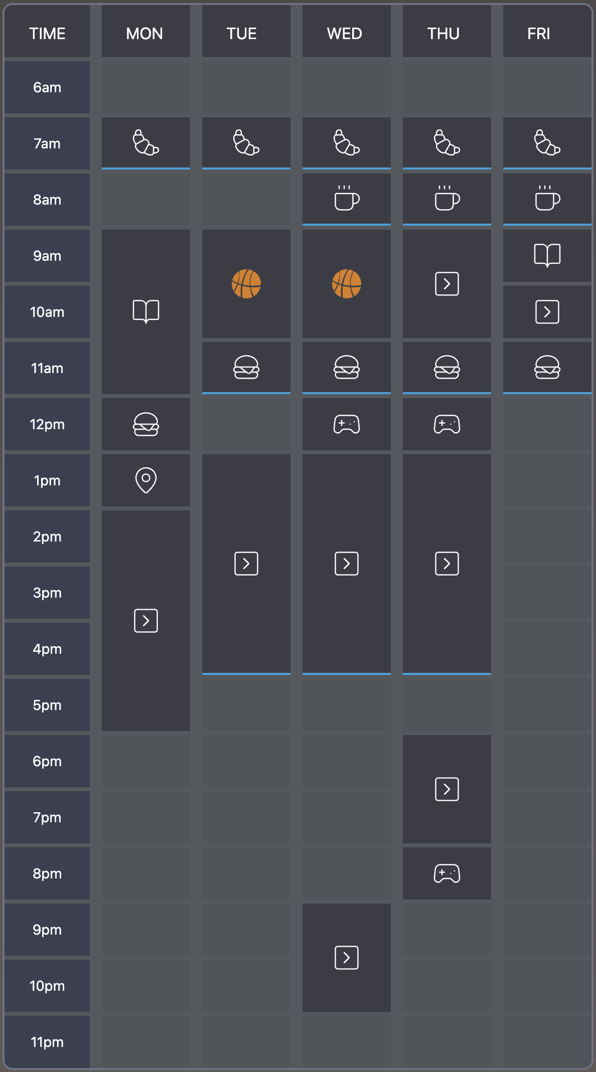Select Thursday's 6pm chevron event block
The image size is (596, 1072).
(x=447, y=789)
